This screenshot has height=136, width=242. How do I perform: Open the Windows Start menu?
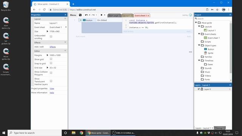[x=4, y=133]
